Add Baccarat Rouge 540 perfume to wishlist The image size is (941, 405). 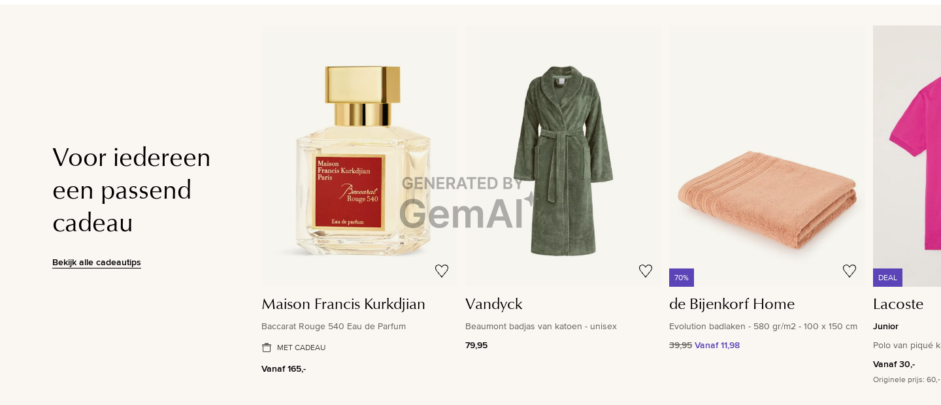coord(442,271)
